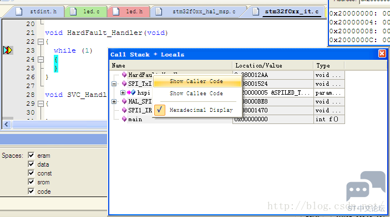The image size is (390, 217).
Task: Click the editor horizontal scroll left arrow
Action: point(7,125)
